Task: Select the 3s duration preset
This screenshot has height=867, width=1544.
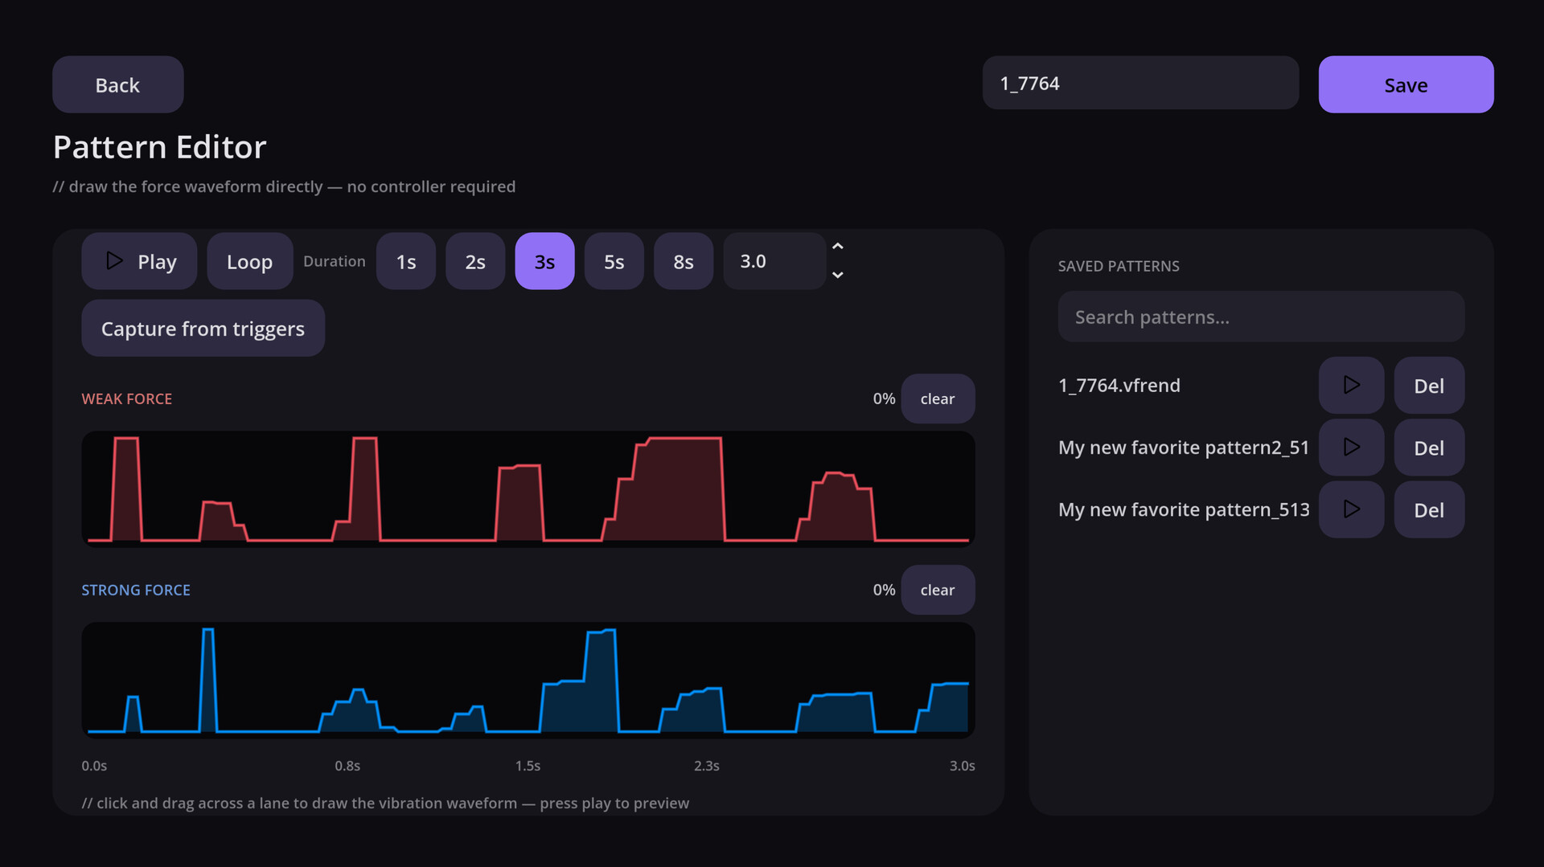Action: tap(544, 261)
